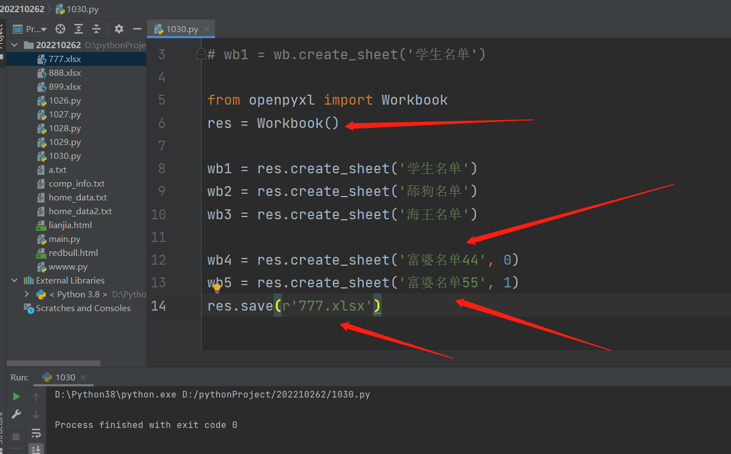The height and width of the screenshot is (454, 731).
Task: Close the 1030 Run tab
Action: tap(84, 378)
